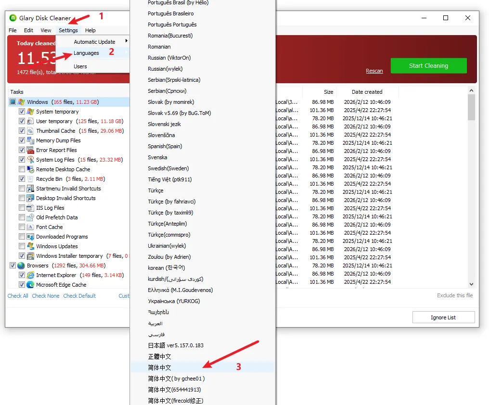This screenshot has width=489, height=405.
Task: Click the User temporary icon
Action: click(30, 121)
